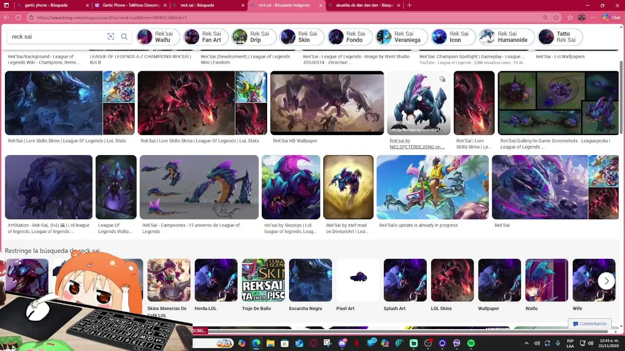The width and height of the screenshot is (625, 351).
Task: Open 'ArtStation - Rek Sai' thumbnail
Action: coord(49,187)
